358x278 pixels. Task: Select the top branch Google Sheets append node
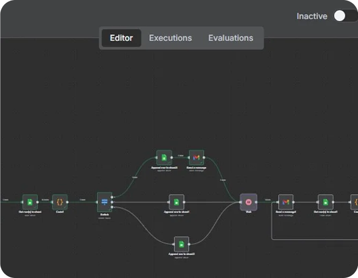(x=164, y=158)
